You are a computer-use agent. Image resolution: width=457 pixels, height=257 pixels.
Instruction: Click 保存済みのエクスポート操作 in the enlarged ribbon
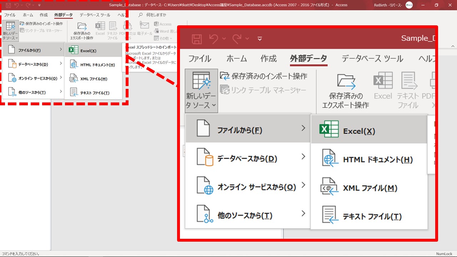click(345, 91)
